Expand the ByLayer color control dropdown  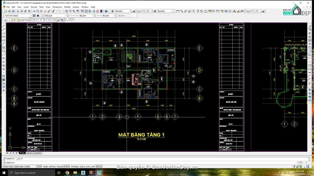[55, 16]
